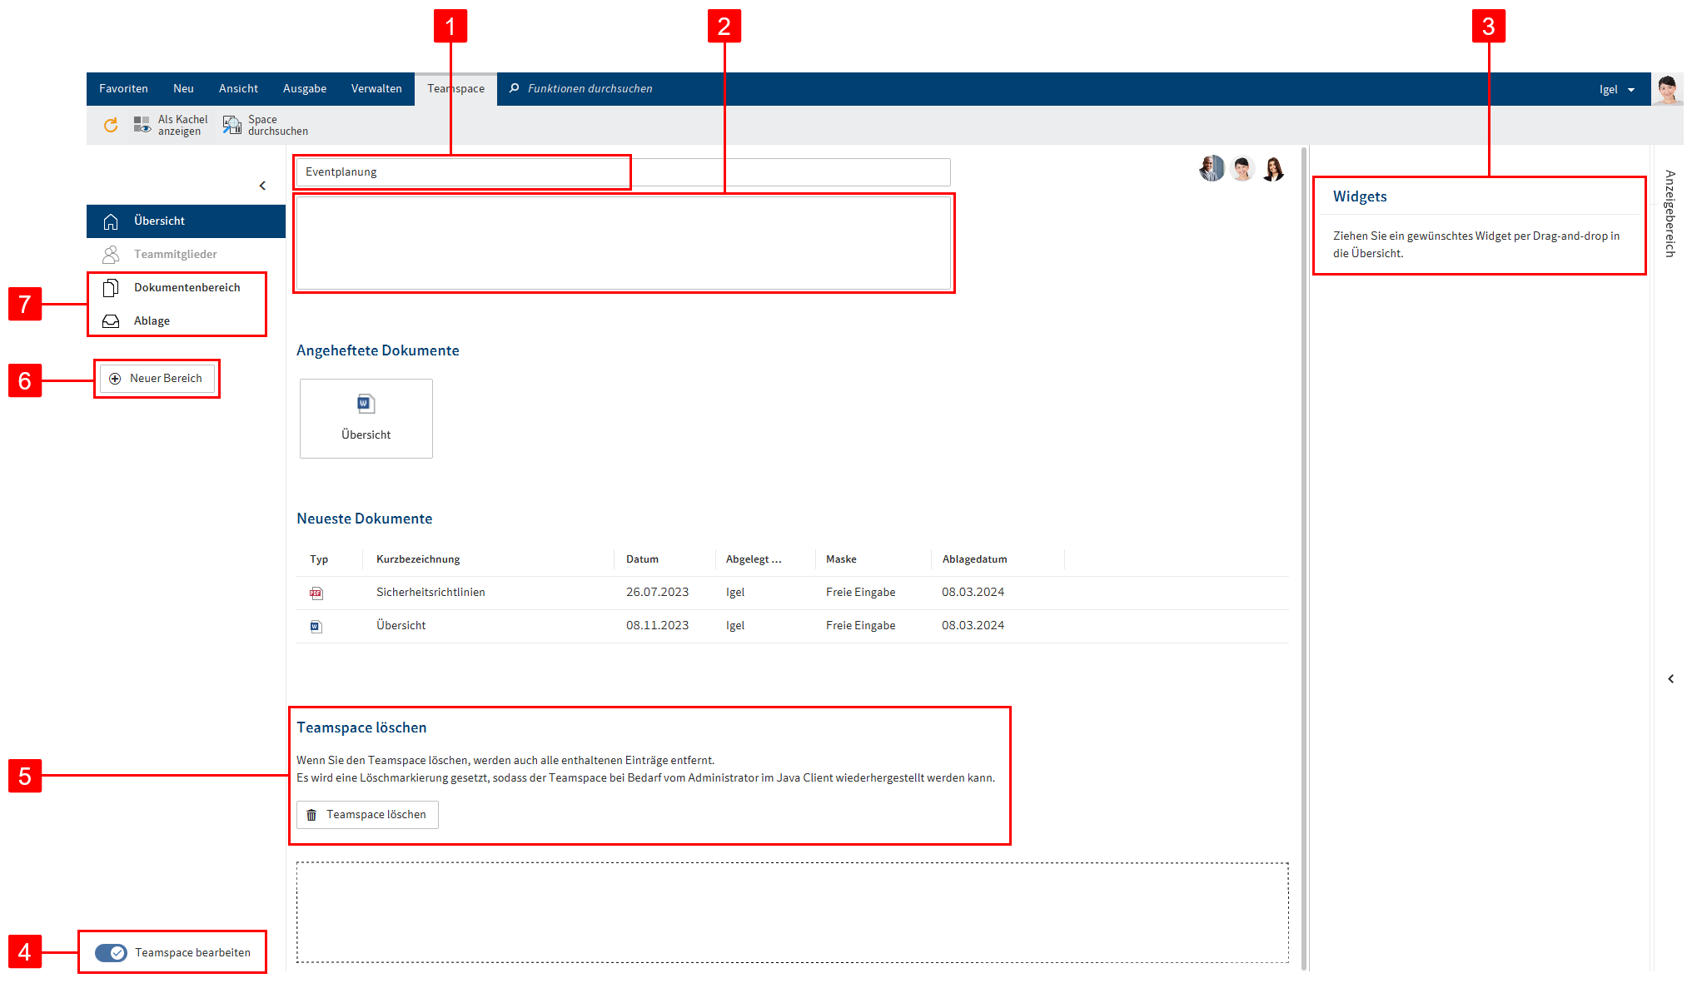
Task: Open pinned Word document Übersicht tile
Action: [366, 418]
